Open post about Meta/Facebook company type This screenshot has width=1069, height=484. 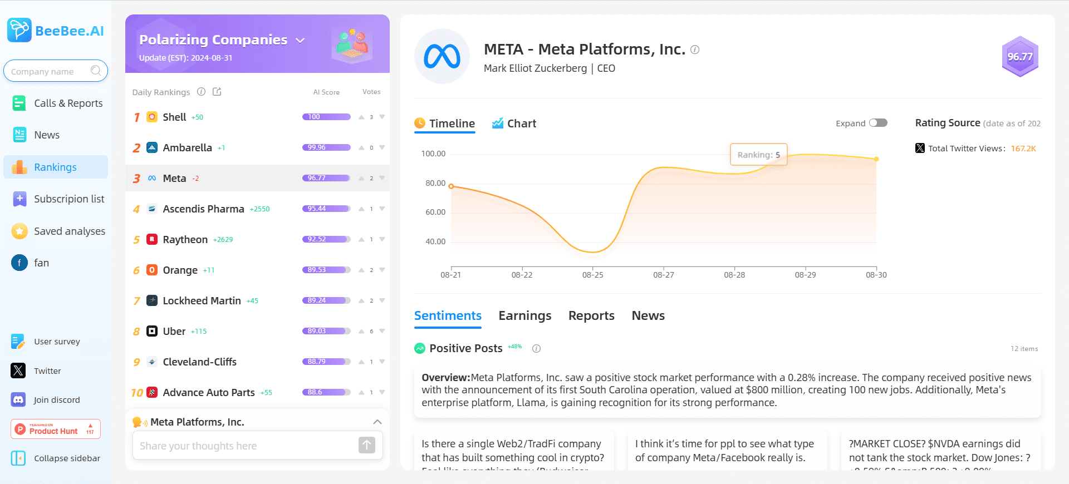coord(728,451)
